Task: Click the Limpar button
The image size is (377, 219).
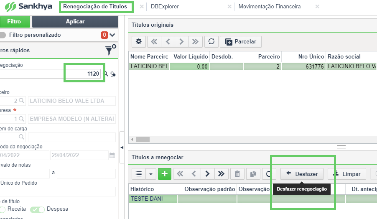Action: (x=347, y=174)
